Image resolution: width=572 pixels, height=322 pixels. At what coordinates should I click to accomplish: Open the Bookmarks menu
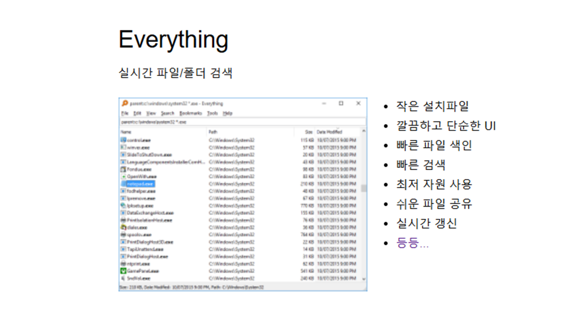190,113
